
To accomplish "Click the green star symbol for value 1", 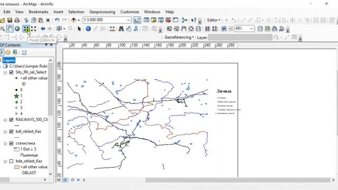I will pos(16,96).
